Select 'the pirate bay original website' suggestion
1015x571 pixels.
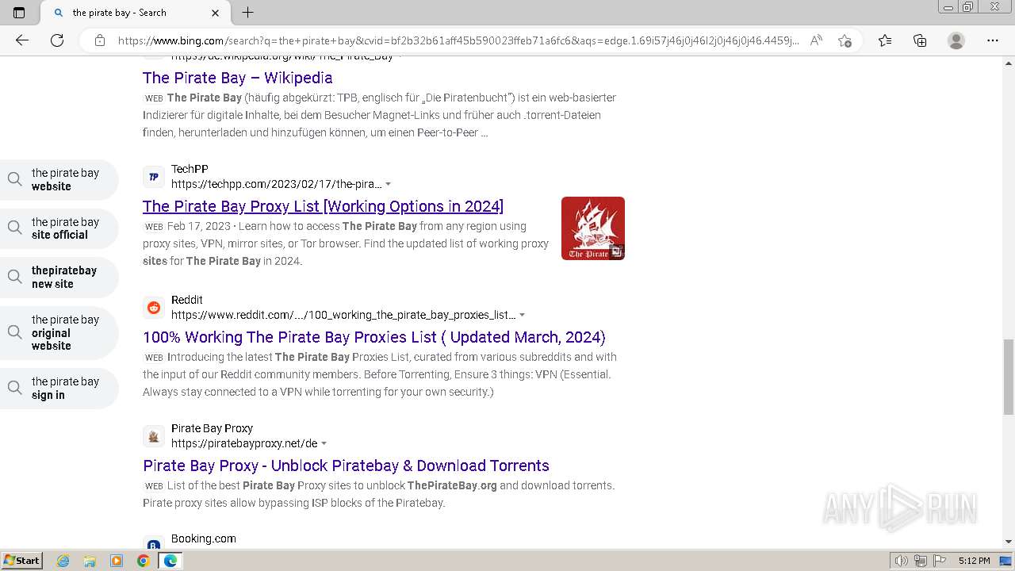[59, 332]
